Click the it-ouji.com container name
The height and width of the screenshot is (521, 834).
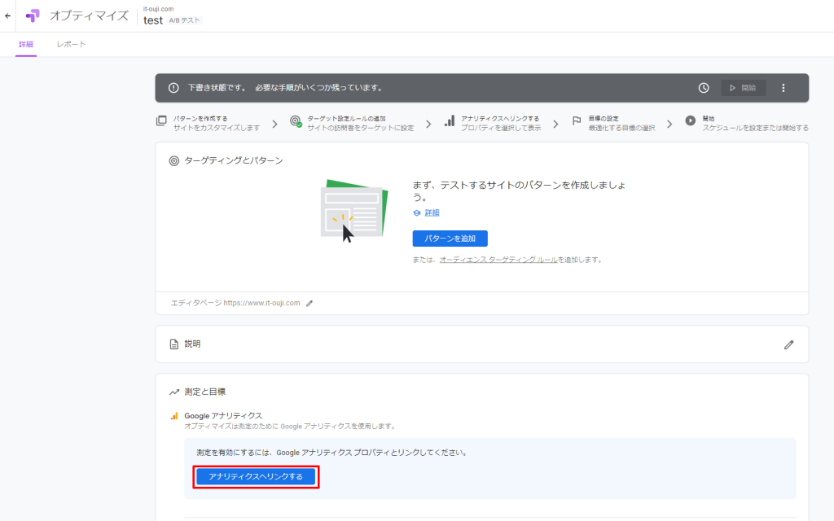(x=159, y=9)
